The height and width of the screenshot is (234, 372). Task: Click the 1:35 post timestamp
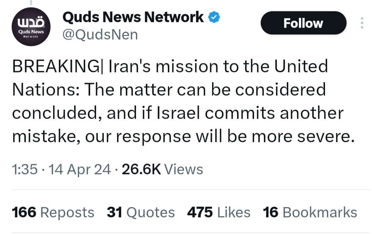pos(24,169)
